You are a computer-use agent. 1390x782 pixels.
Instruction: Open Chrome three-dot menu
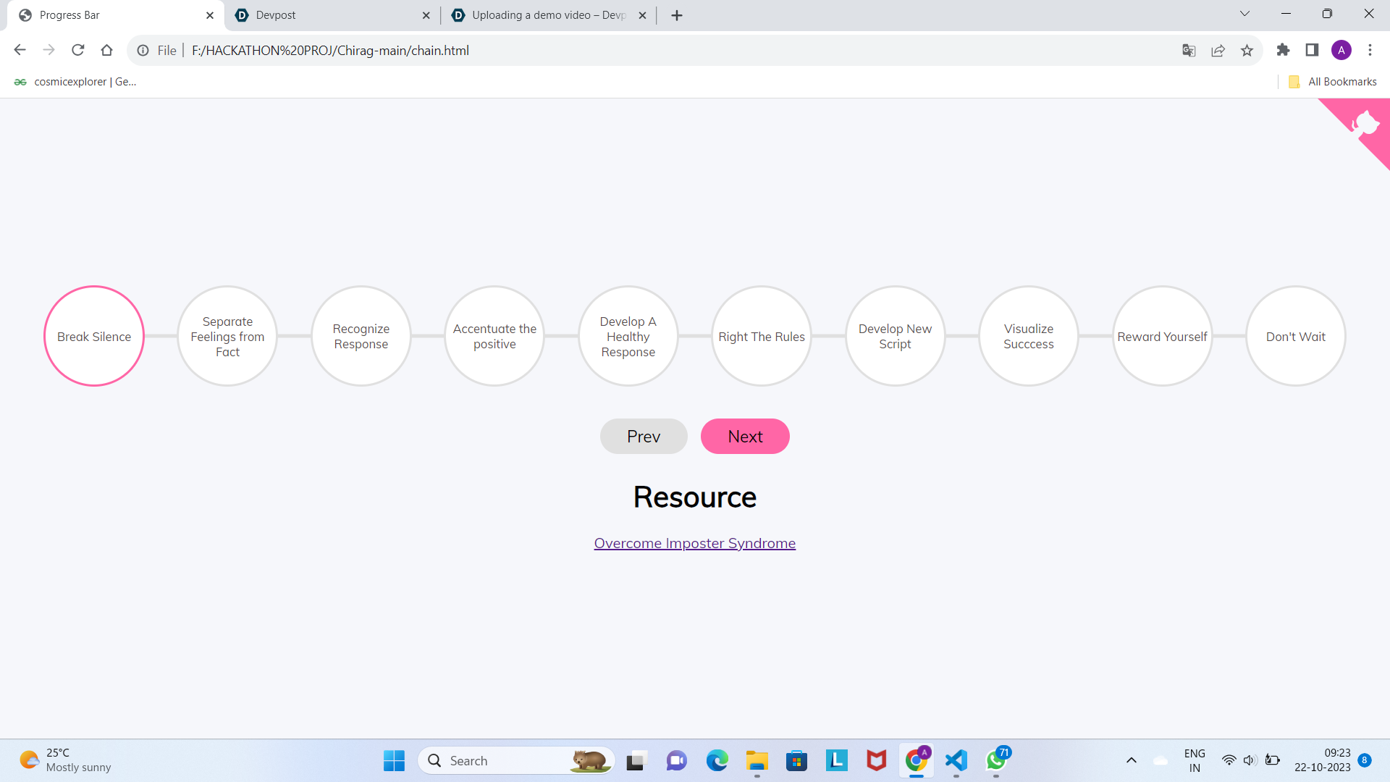(x=1370, y=50)
